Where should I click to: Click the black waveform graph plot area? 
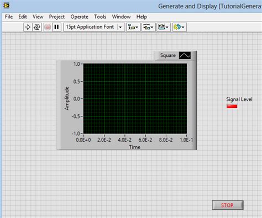click(x=135, y=99)
